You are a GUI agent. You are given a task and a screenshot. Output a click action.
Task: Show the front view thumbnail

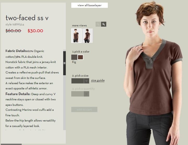tap(77, 36)
